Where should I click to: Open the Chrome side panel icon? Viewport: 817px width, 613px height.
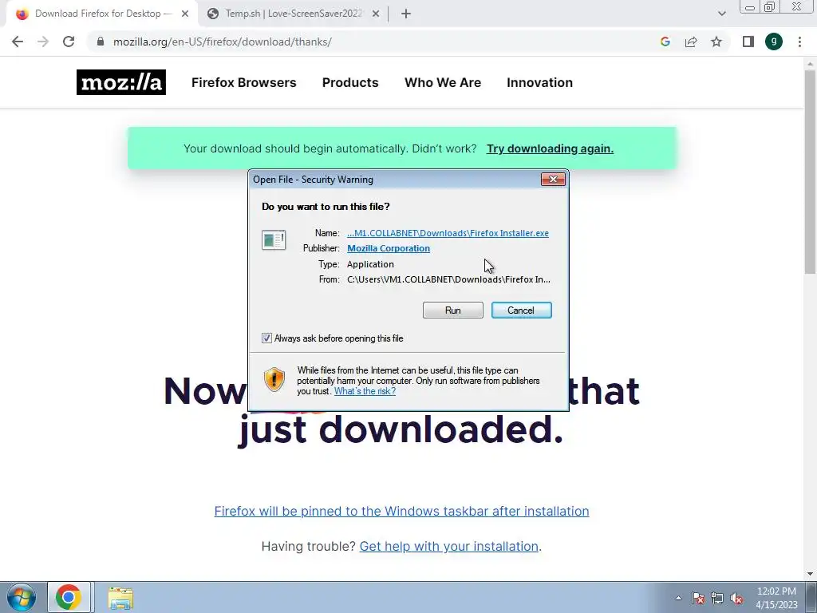pos(748,42)
